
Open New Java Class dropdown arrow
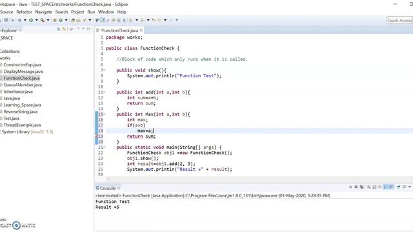click(66, 20)
